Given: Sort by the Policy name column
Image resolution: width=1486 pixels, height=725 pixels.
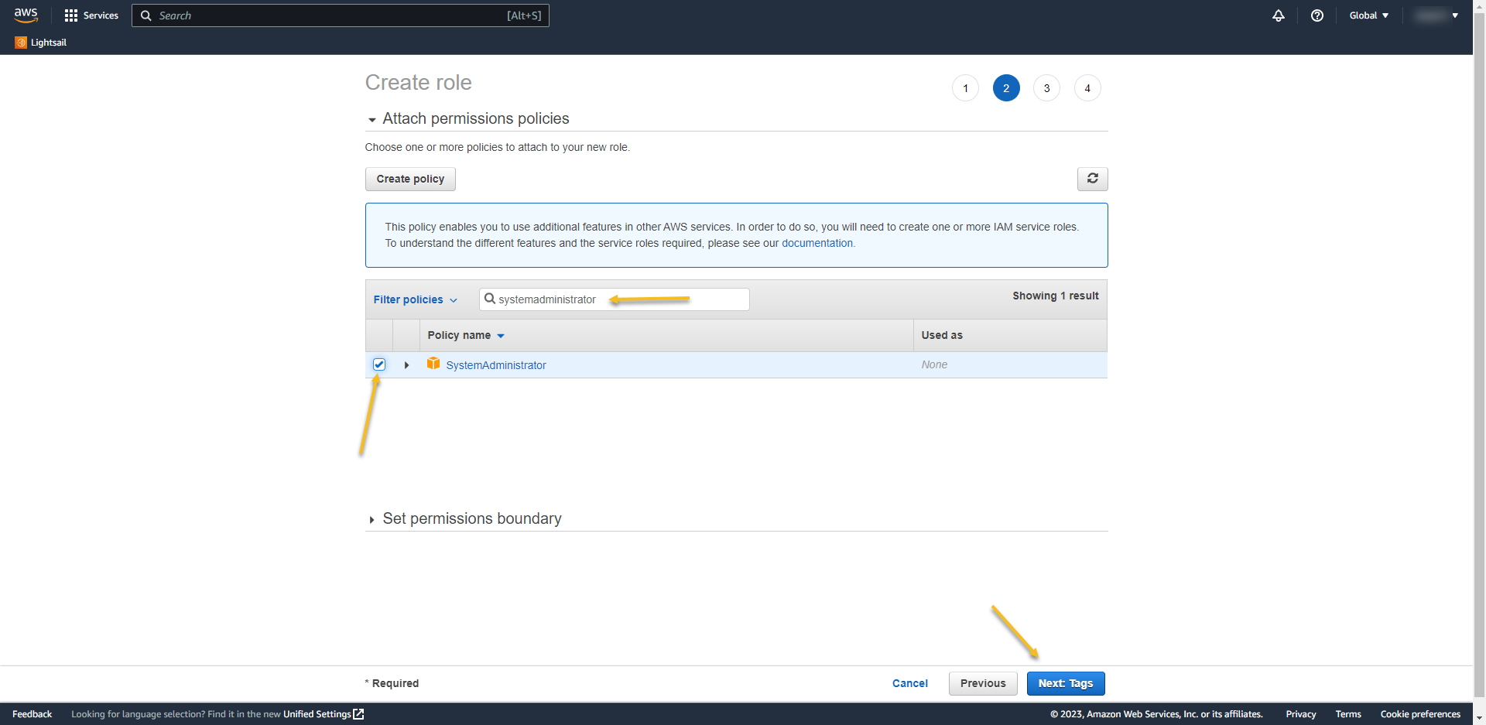Looking at the screenshot, I should coord(466,335).
